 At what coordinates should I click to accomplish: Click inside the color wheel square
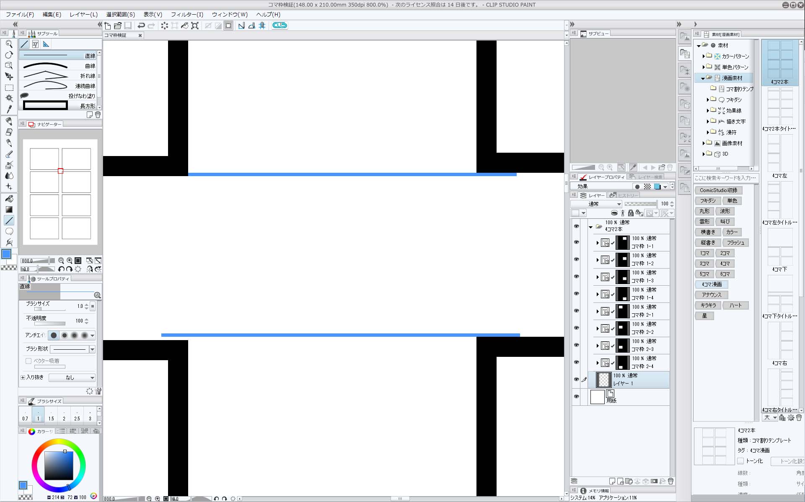tap(59, 466)
